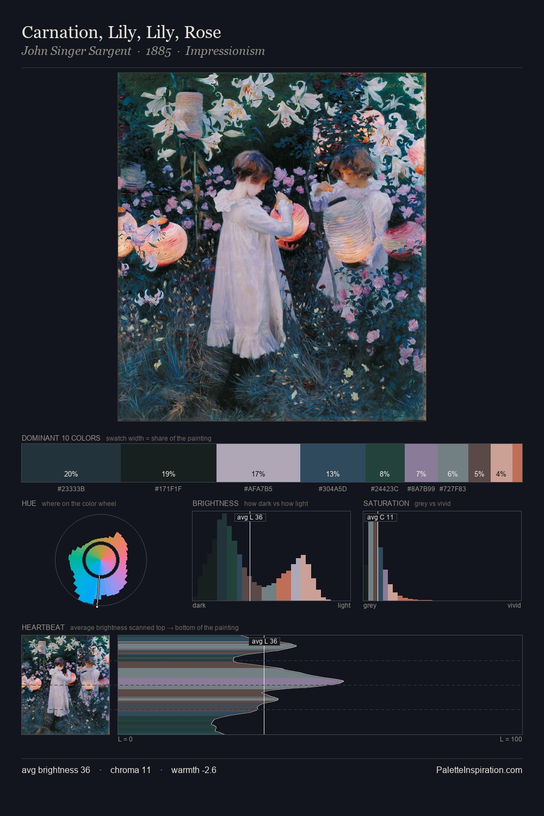Choose the 13% slate blue #304A5D swatch

(333, 463)
